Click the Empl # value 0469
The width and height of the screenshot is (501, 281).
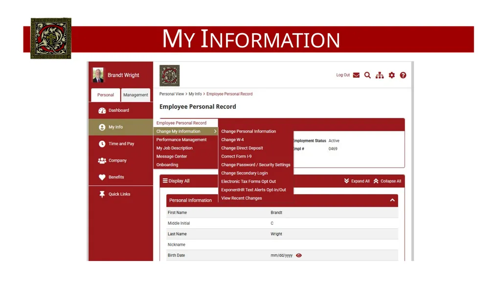coord(333,149)
